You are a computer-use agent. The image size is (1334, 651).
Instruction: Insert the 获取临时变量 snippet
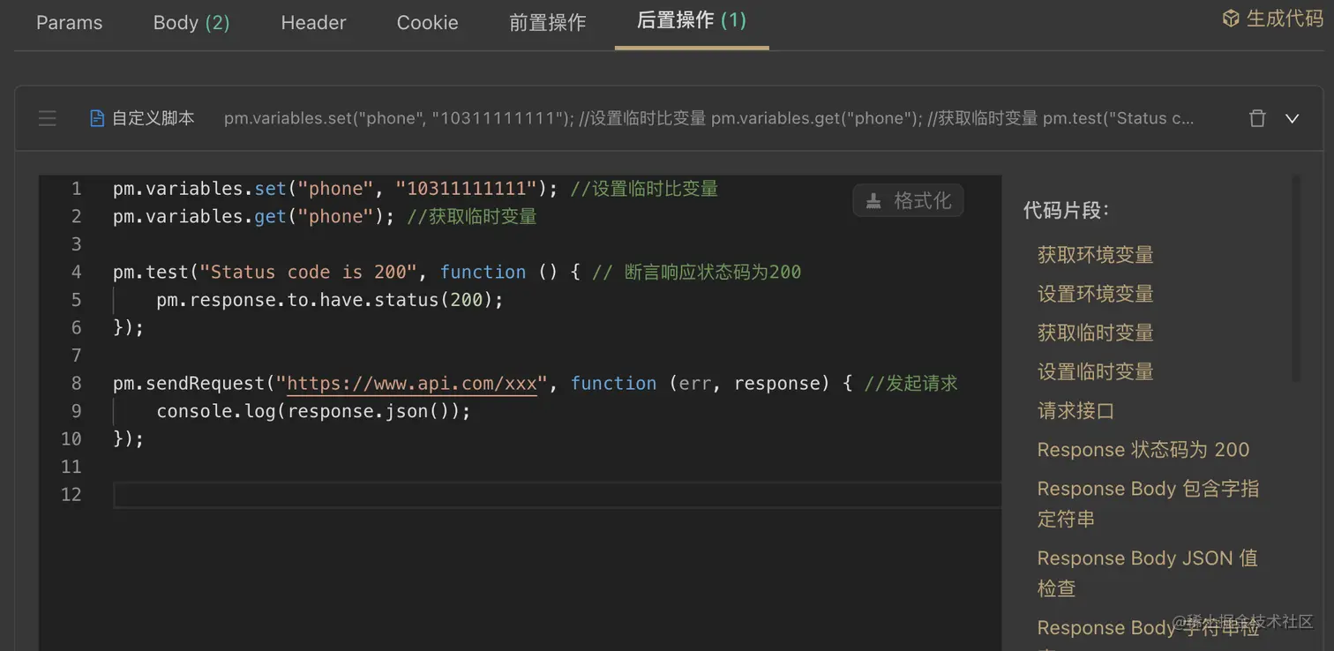tap(1095, 333)
